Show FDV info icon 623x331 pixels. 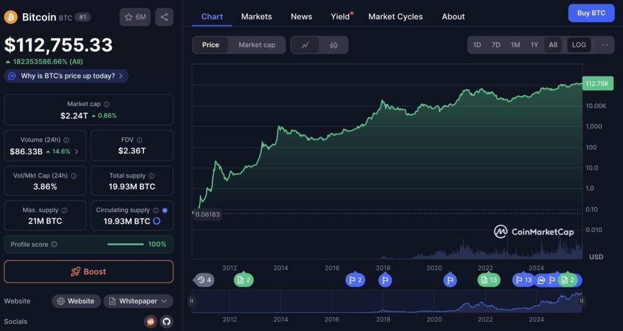[x=139, y=140]
